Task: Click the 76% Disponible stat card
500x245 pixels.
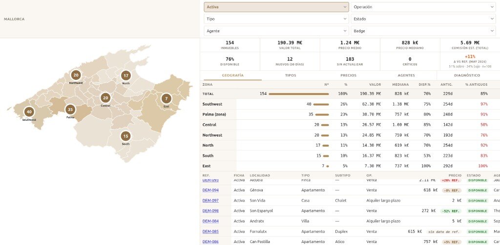Action: 230,61
